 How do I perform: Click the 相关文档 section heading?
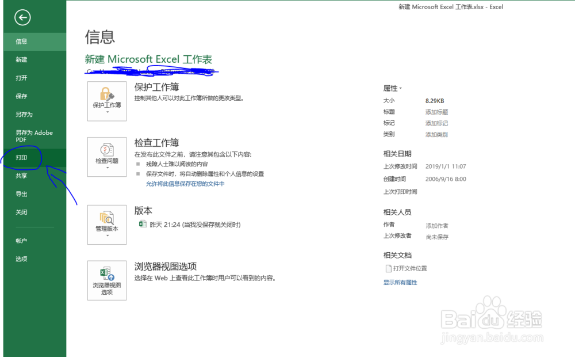click(x=397, y=255)
